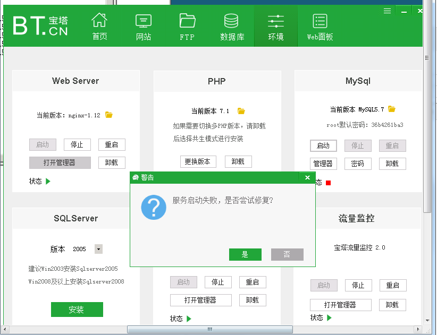Viewport: 437px width, 335px height.
Task: Click 停止 in the panel beneath the warning dialog
Action: click(x=218, y=282)
